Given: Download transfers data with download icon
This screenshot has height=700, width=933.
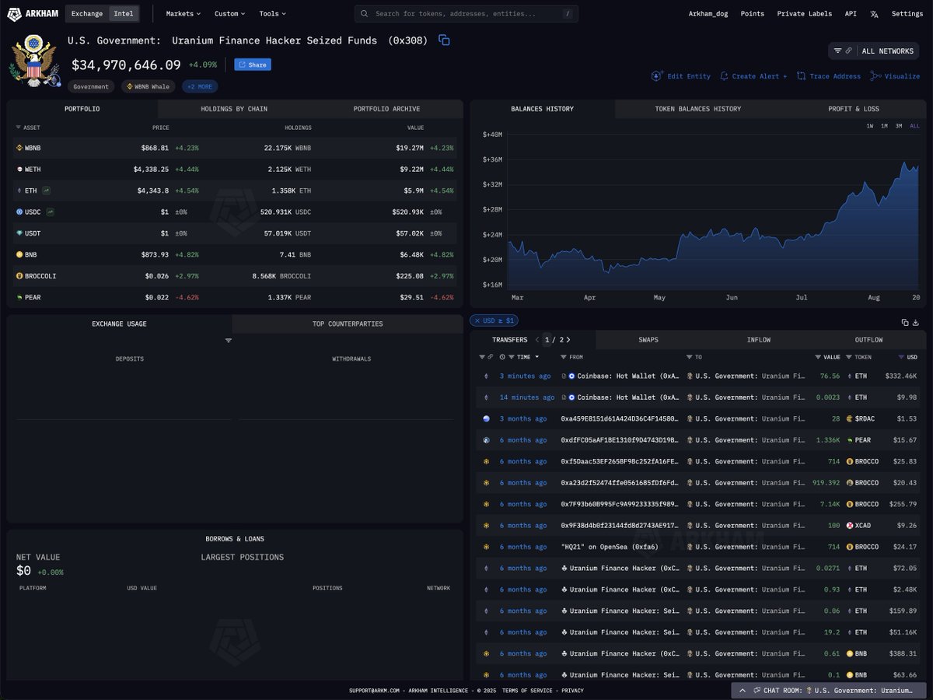Looking at the screenshot, I should 916,322.
